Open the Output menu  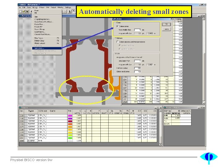coord(53,7)
